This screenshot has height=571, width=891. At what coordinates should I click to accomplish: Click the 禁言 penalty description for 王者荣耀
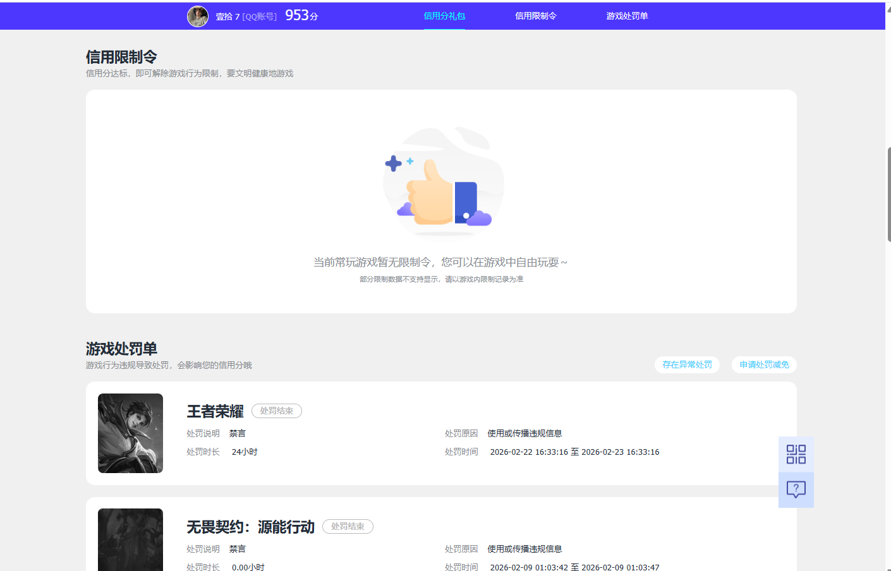(x=238, y=433)
